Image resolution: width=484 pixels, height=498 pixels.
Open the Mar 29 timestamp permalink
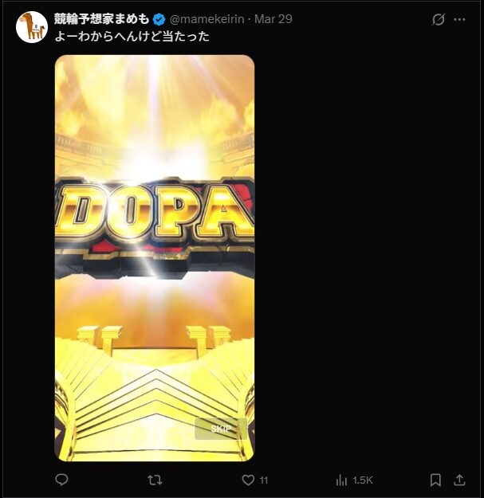(273, 19)
